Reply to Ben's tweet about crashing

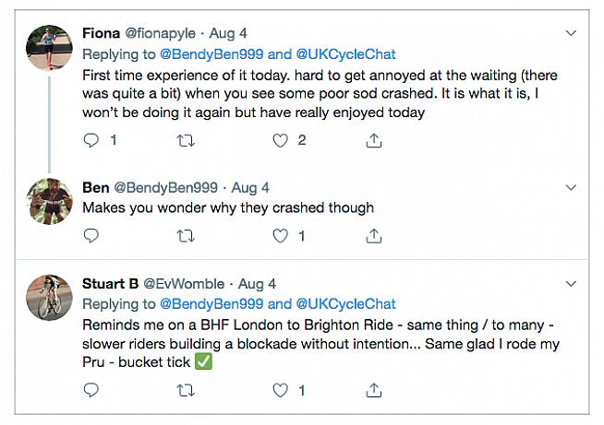[x=91, y=236]
